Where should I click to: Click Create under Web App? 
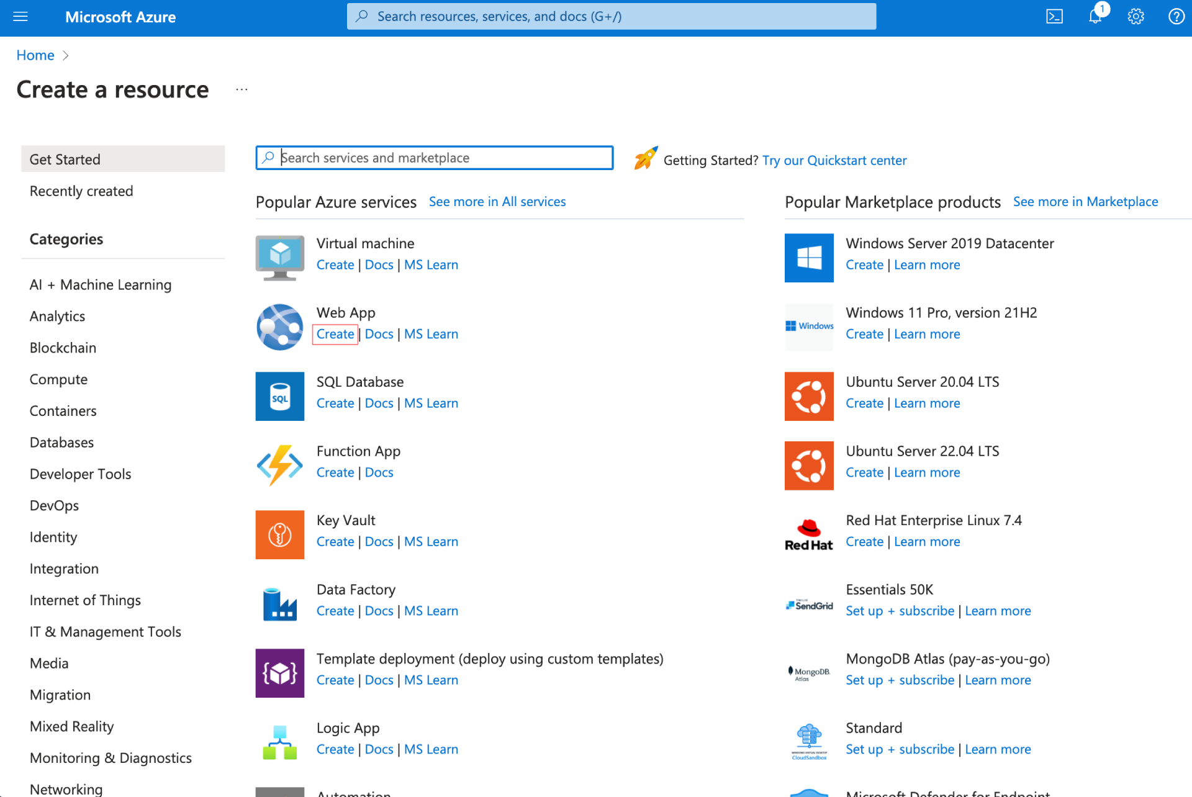coord(335,334)
